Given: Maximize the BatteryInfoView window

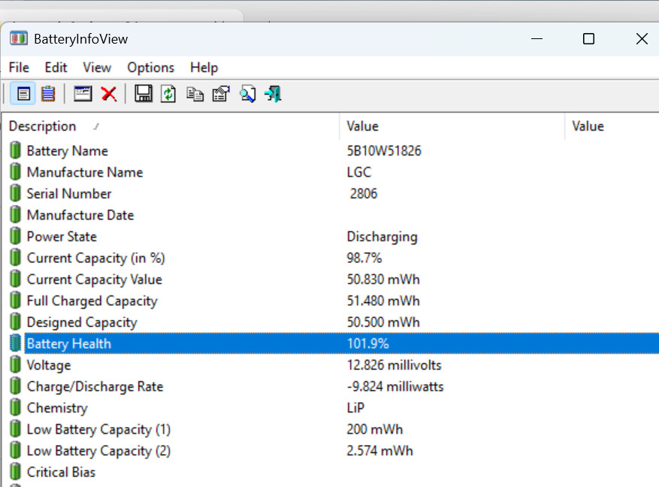Looking at the screenshot, I should coord(589,39).
